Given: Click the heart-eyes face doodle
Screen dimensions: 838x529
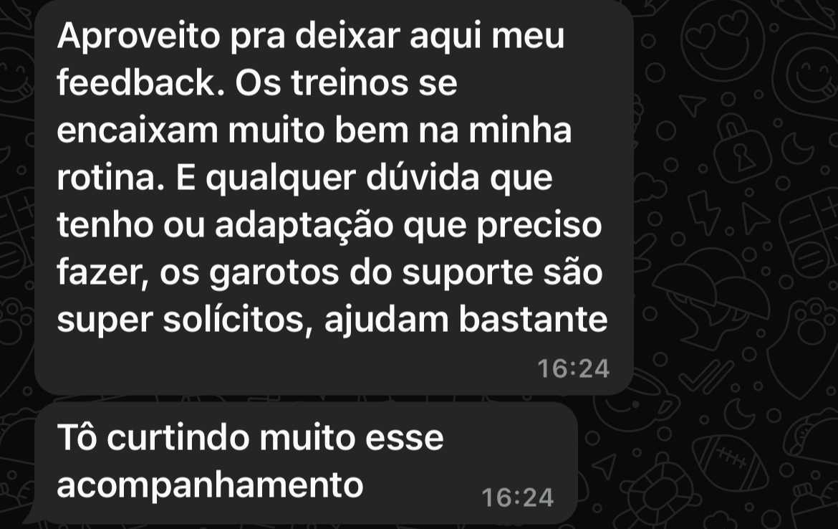Looking at the screenshot, I should (723, 40).
